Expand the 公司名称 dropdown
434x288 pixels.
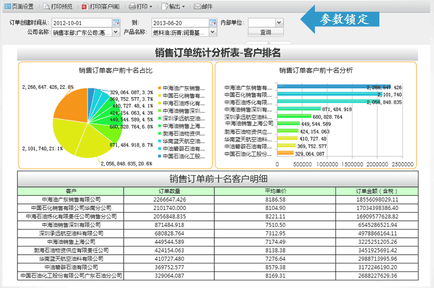click(116, 32)
